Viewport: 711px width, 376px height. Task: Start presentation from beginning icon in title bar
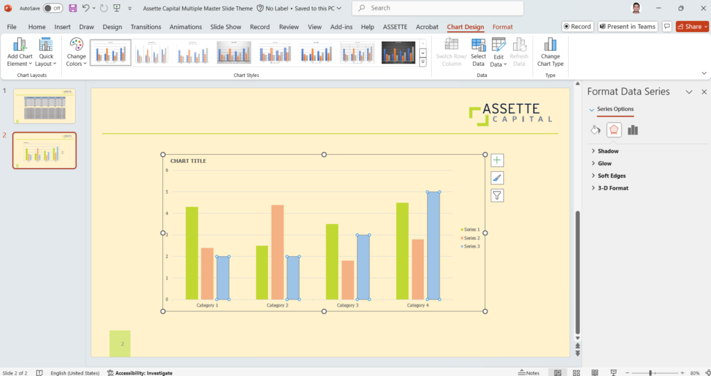[117, 8]
